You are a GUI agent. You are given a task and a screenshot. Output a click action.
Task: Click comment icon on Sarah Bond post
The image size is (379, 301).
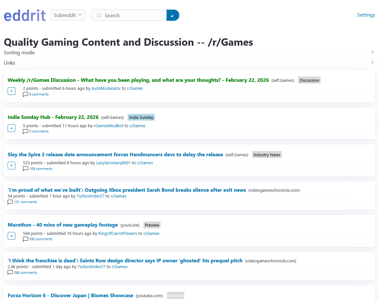click(x=10, y=202)
